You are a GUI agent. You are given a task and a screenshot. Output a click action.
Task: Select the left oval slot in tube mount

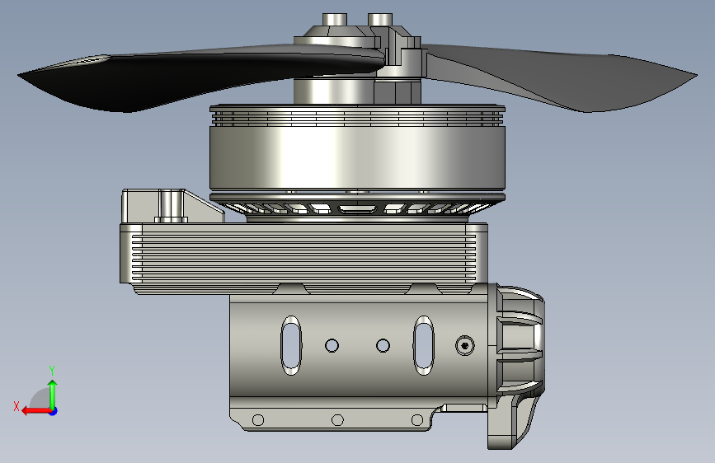[291, 345]
